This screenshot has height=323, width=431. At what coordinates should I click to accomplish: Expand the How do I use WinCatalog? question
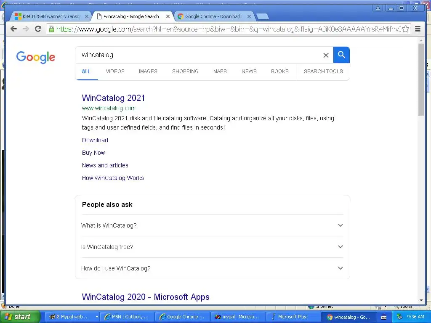click(x=212, y=268)
